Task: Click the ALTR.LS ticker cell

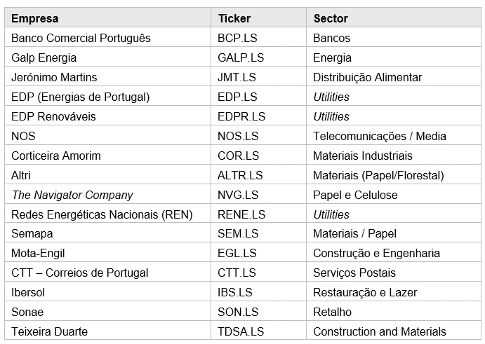Action: (258, 175)
